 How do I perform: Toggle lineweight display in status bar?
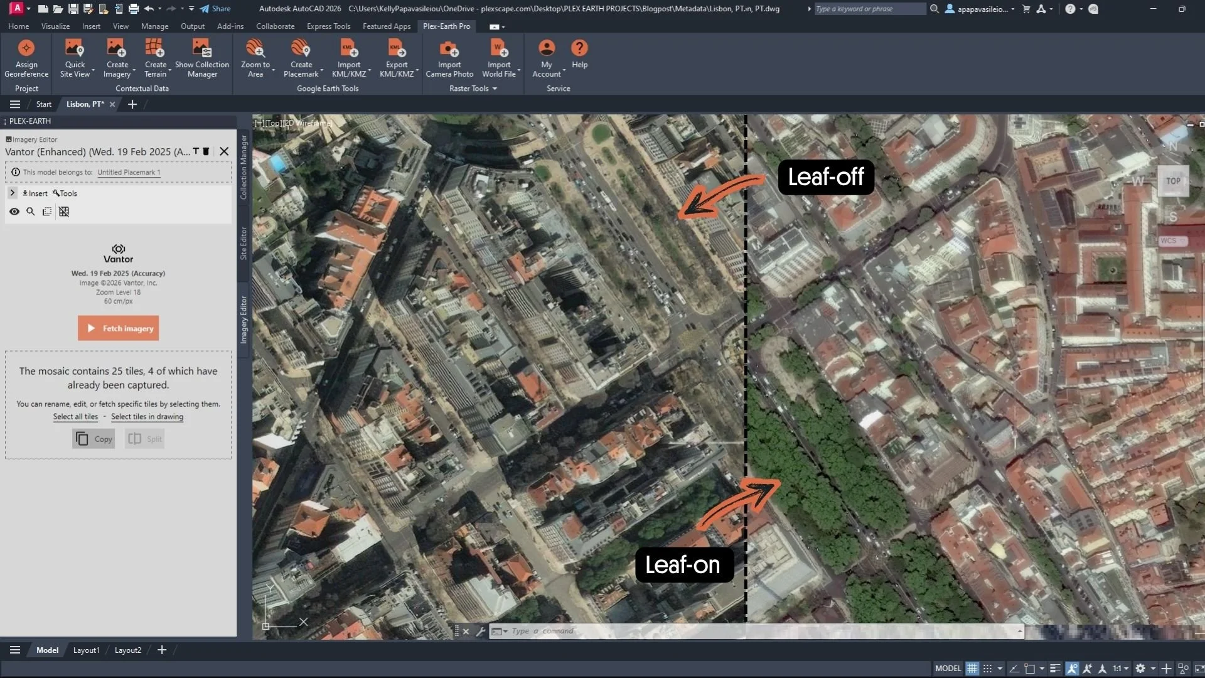point(1055,669)
